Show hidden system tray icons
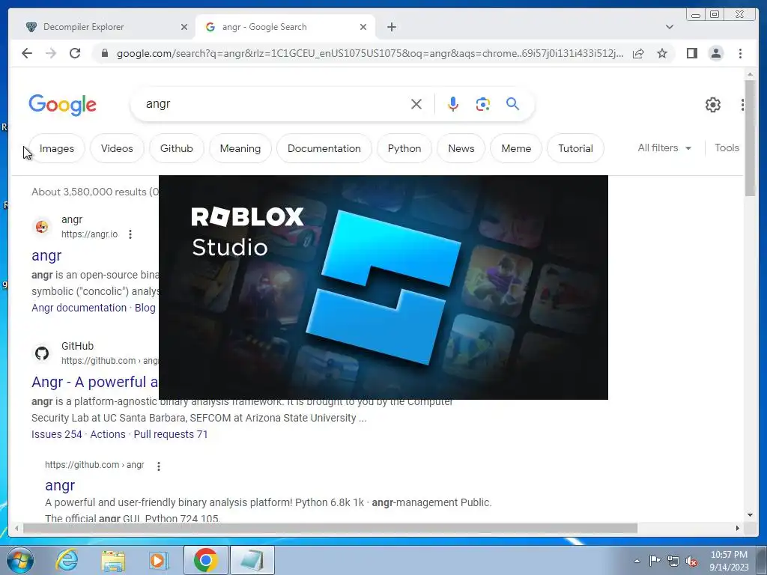This screenshot has height=575, width=767. click(637, 561)
